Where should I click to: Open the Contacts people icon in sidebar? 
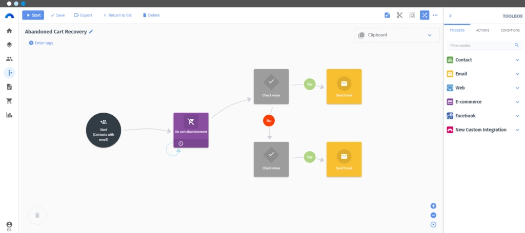pos(9,59)
